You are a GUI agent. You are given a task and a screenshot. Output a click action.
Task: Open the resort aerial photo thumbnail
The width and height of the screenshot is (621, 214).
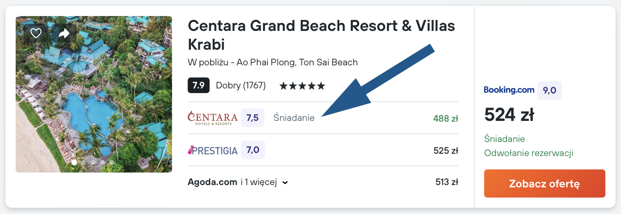(94, 102)
